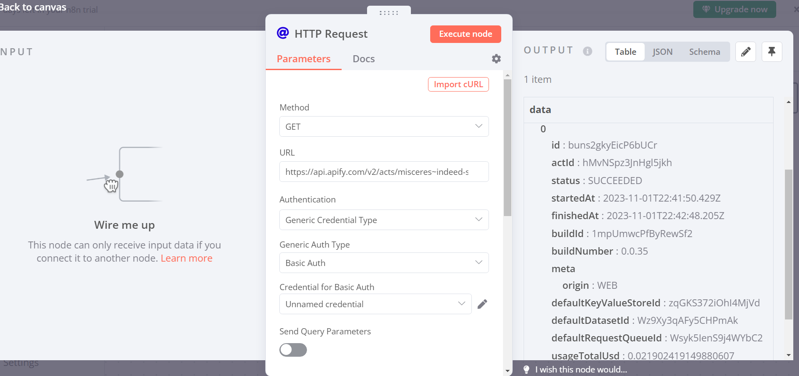Click the pencil icon to edit output

[x=745, y=52]
